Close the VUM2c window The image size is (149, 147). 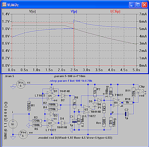tap(145, 5)
